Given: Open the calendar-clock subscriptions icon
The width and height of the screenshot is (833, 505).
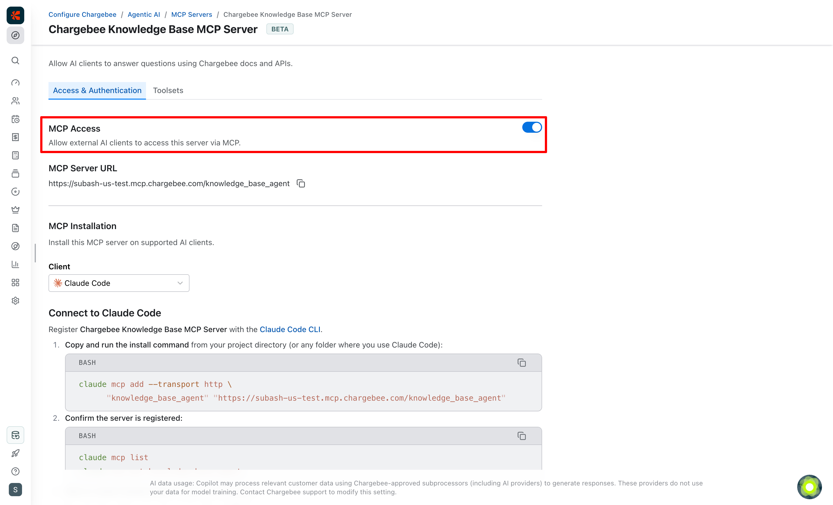Looking at the screenshot, I should pos(15,119).
